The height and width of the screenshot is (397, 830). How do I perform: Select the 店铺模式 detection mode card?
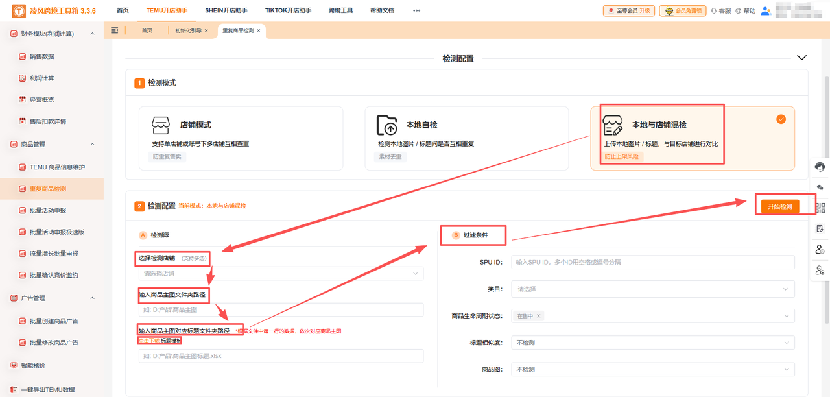[241, 139]
